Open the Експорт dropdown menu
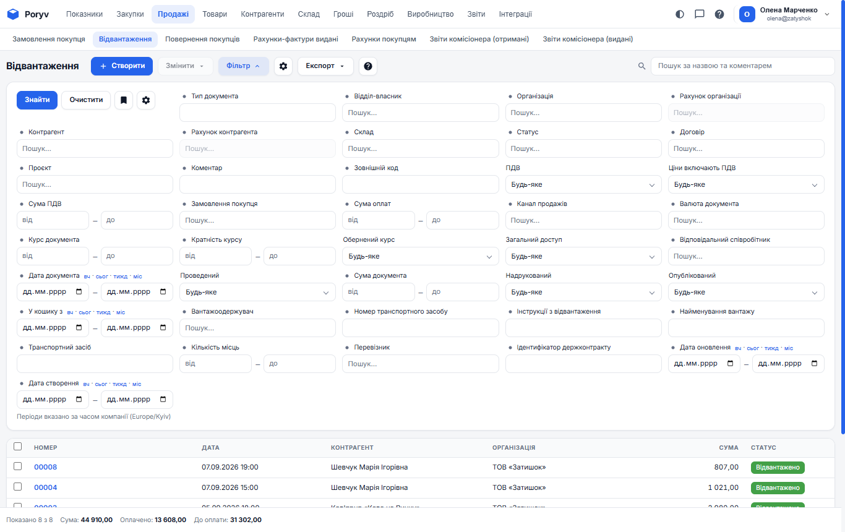The width and height of the screenshot is (845, 532). tap(325, 66)
